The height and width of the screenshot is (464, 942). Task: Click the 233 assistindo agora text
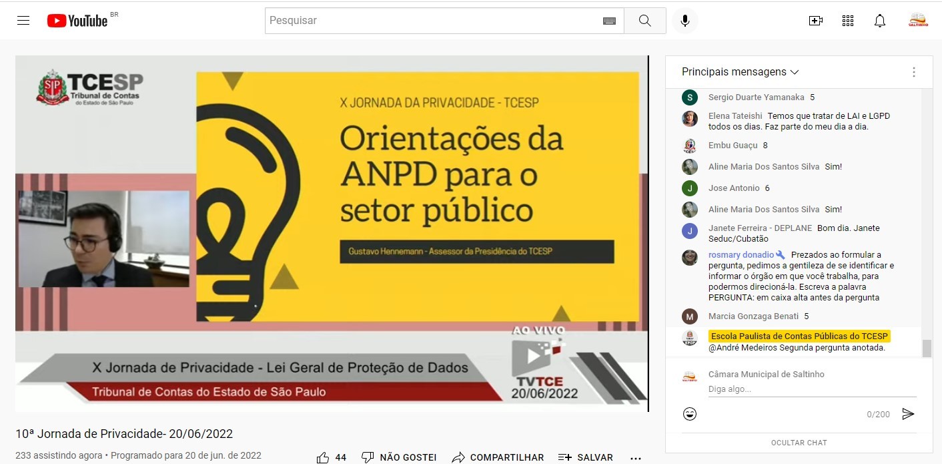[x=59, y=456]
